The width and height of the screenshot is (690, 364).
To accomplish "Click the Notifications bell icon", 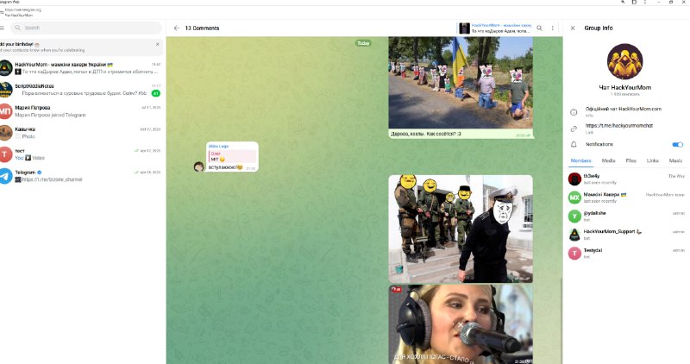I will point(574,144).
